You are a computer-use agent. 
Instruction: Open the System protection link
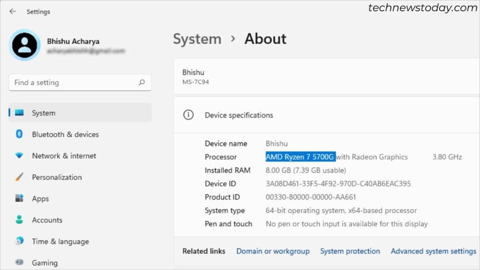[350, 251]
